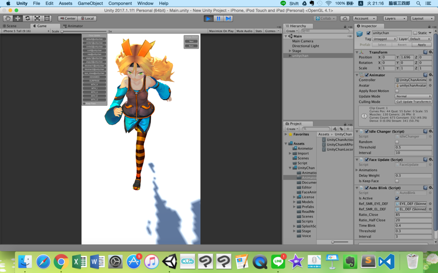
Task: Open the Culling Mode dropdown
Action: click(414, 102)
